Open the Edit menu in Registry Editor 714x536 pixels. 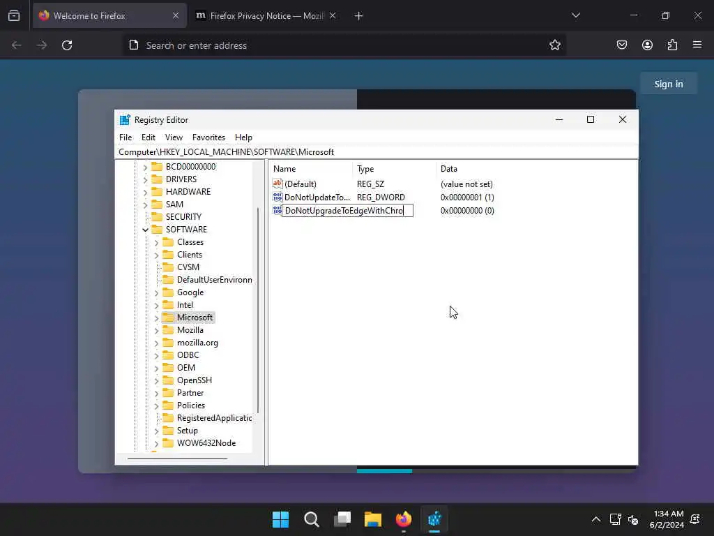point(148,137)
